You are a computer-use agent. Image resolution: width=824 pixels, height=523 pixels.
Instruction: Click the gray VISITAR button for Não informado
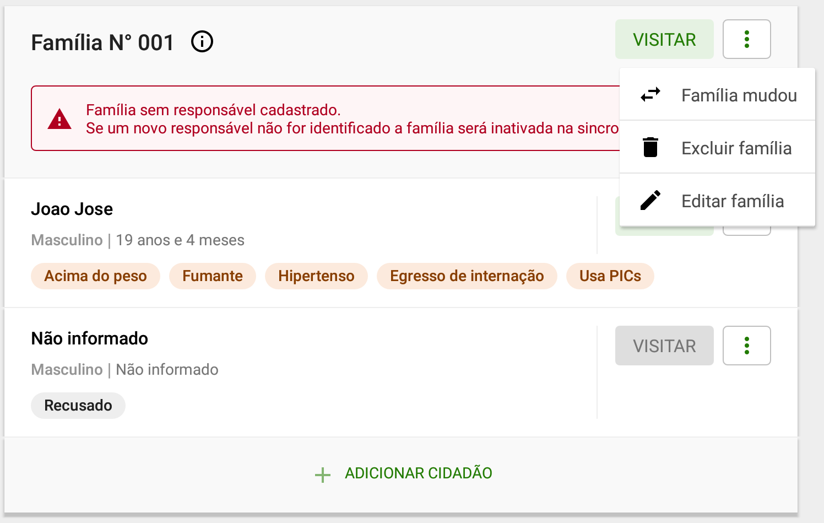click(x=664, y=346)
